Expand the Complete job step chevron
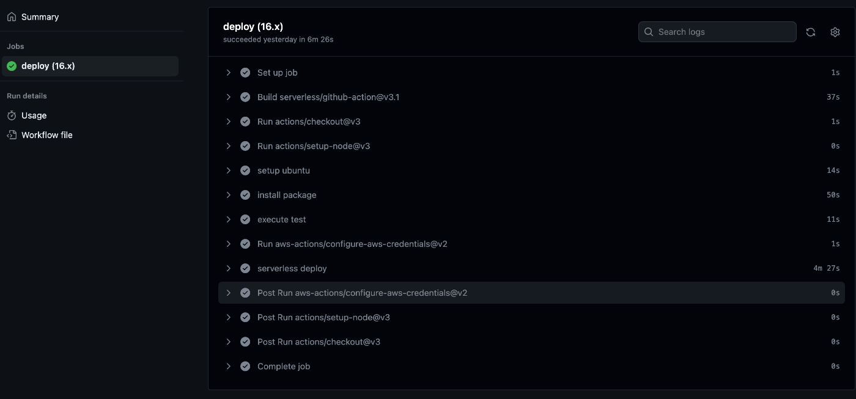 (229, 366)
